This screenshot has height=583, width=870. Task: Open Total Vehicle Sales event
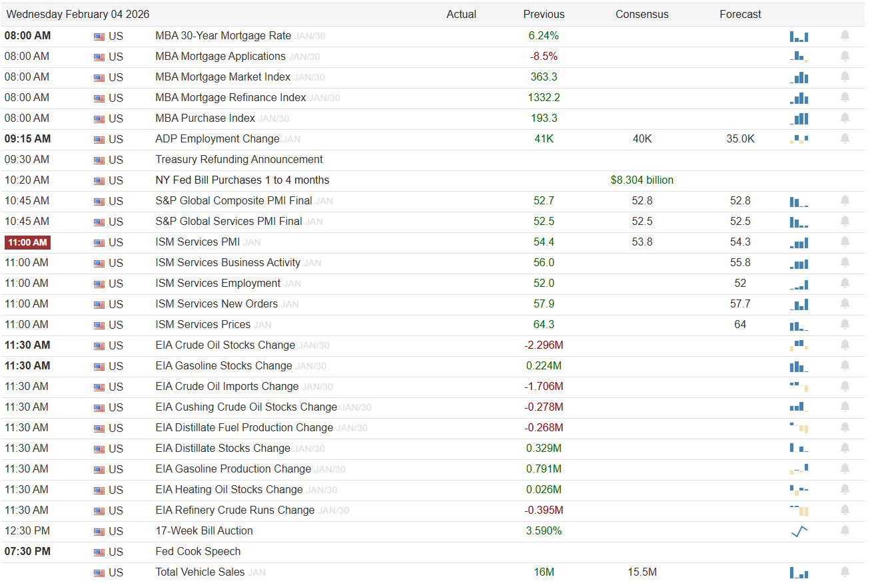coord(200,572)
